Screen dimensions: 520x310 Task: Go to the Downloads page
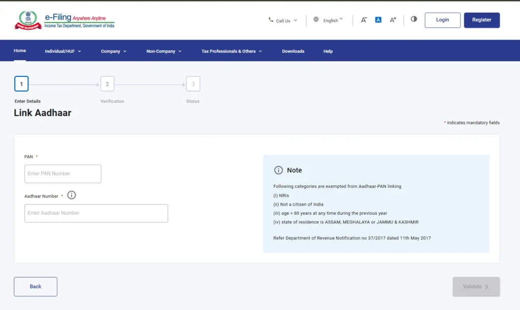293,51
